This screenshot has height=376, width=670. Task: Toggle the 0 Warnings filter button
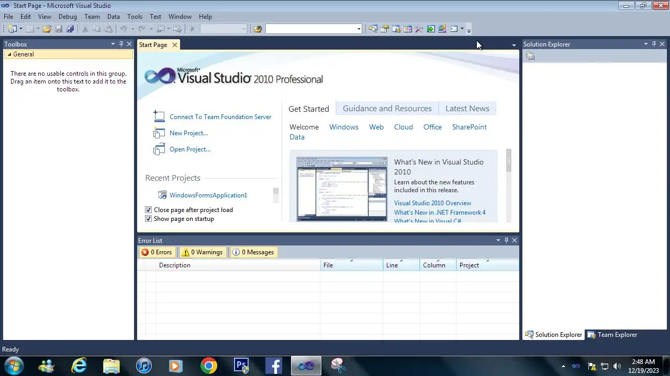[x=203, y=252]
